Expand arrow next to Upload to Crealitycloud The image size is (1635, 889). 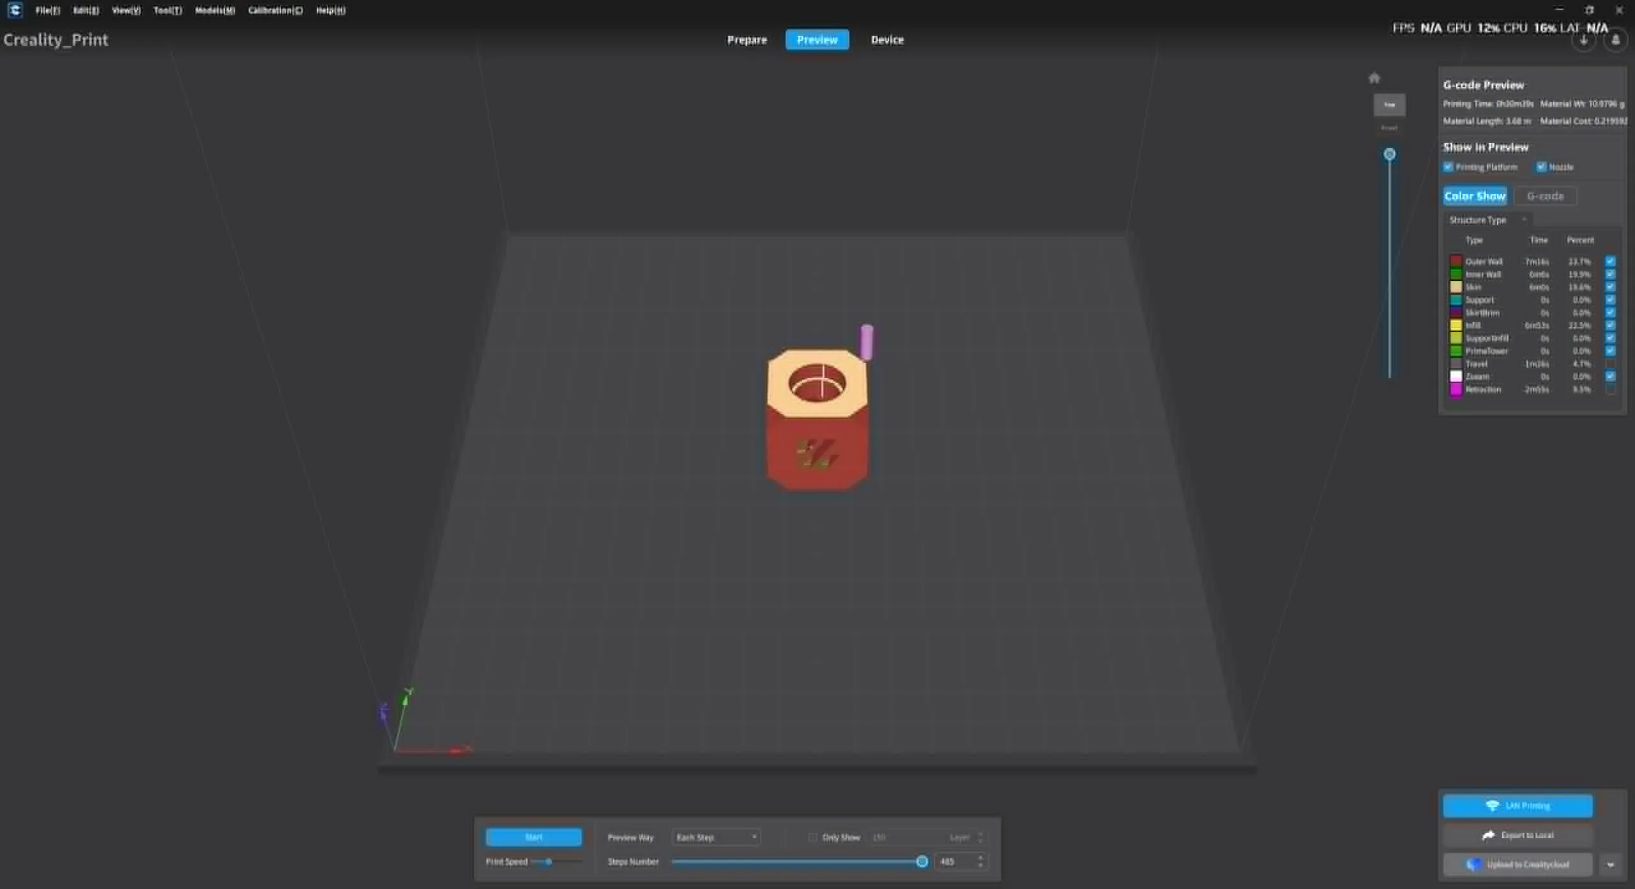1610,864
